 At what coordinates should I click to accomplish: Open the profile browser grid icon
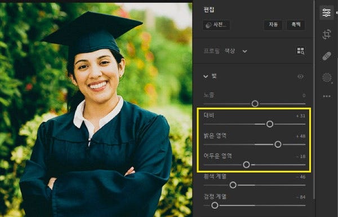(300, 51)
